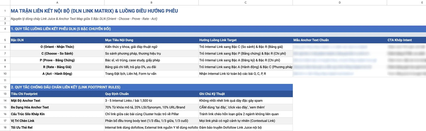Click cell 'Chỉ link giữa các bài cùng Cluster'
The image size is (426, 131).
(151, 114)
